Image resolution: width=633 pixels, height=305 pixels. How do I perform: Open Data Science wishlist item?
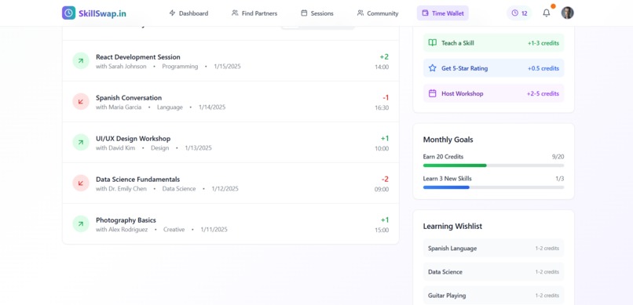click(x=493, y=272)
